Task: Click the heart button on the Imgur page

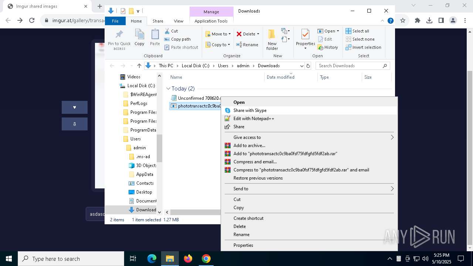Action: 75,107
